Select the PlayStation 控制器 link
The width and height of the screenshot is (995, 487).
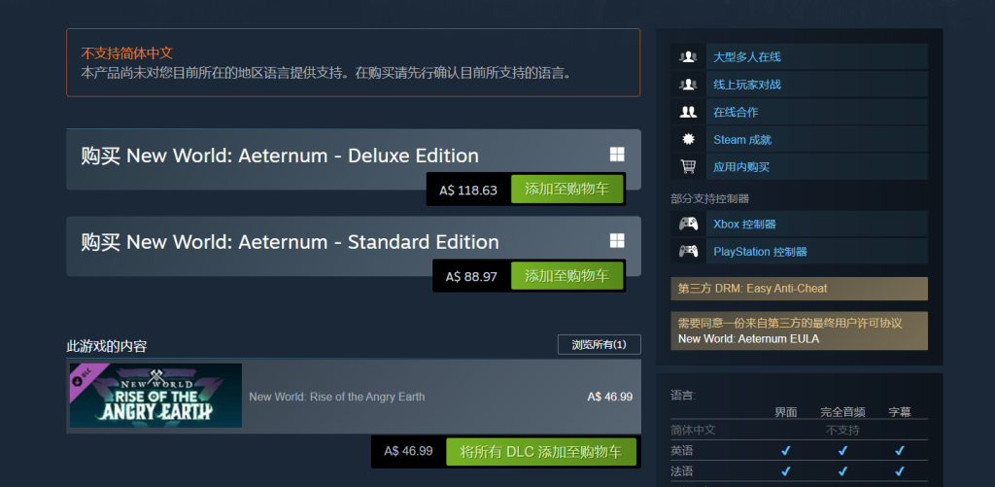[760, 252]
